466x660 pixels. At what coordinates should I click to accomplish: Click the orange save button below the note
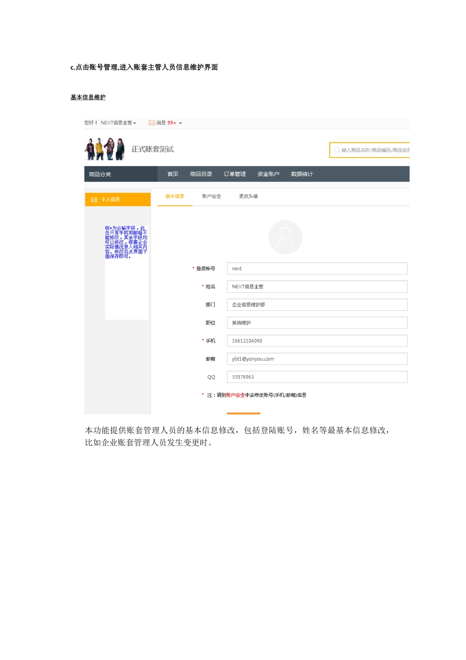pyautogui.click(x=244, y=413)
